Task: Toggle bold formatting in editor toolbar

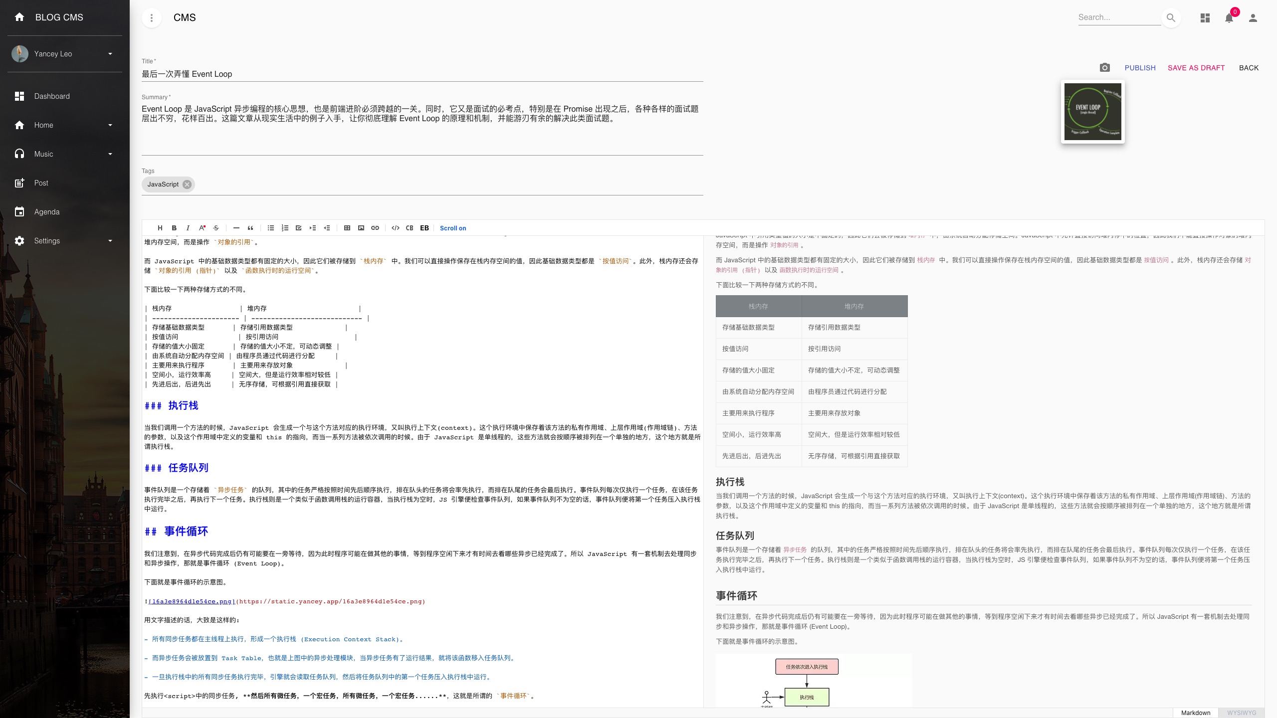Action: coord(174,228)
